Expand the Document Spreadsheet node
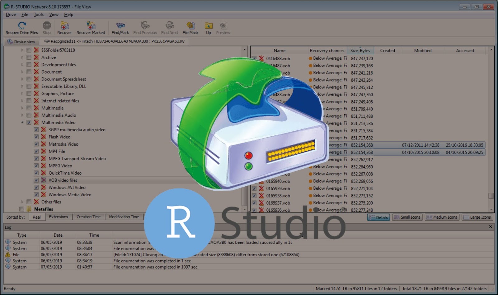Screen dimensions: 498x295 tap(22, 79)
